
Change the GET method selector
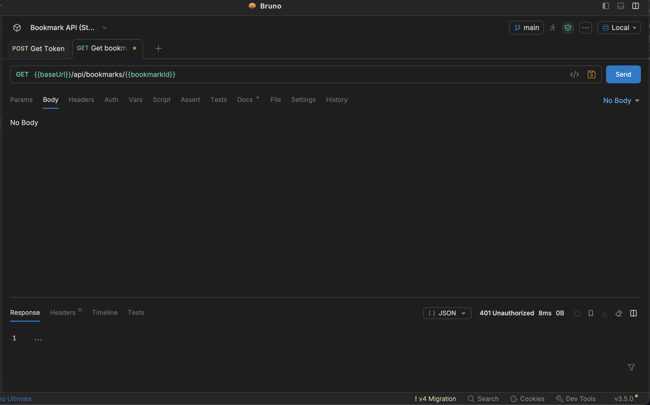pos(22,75)
